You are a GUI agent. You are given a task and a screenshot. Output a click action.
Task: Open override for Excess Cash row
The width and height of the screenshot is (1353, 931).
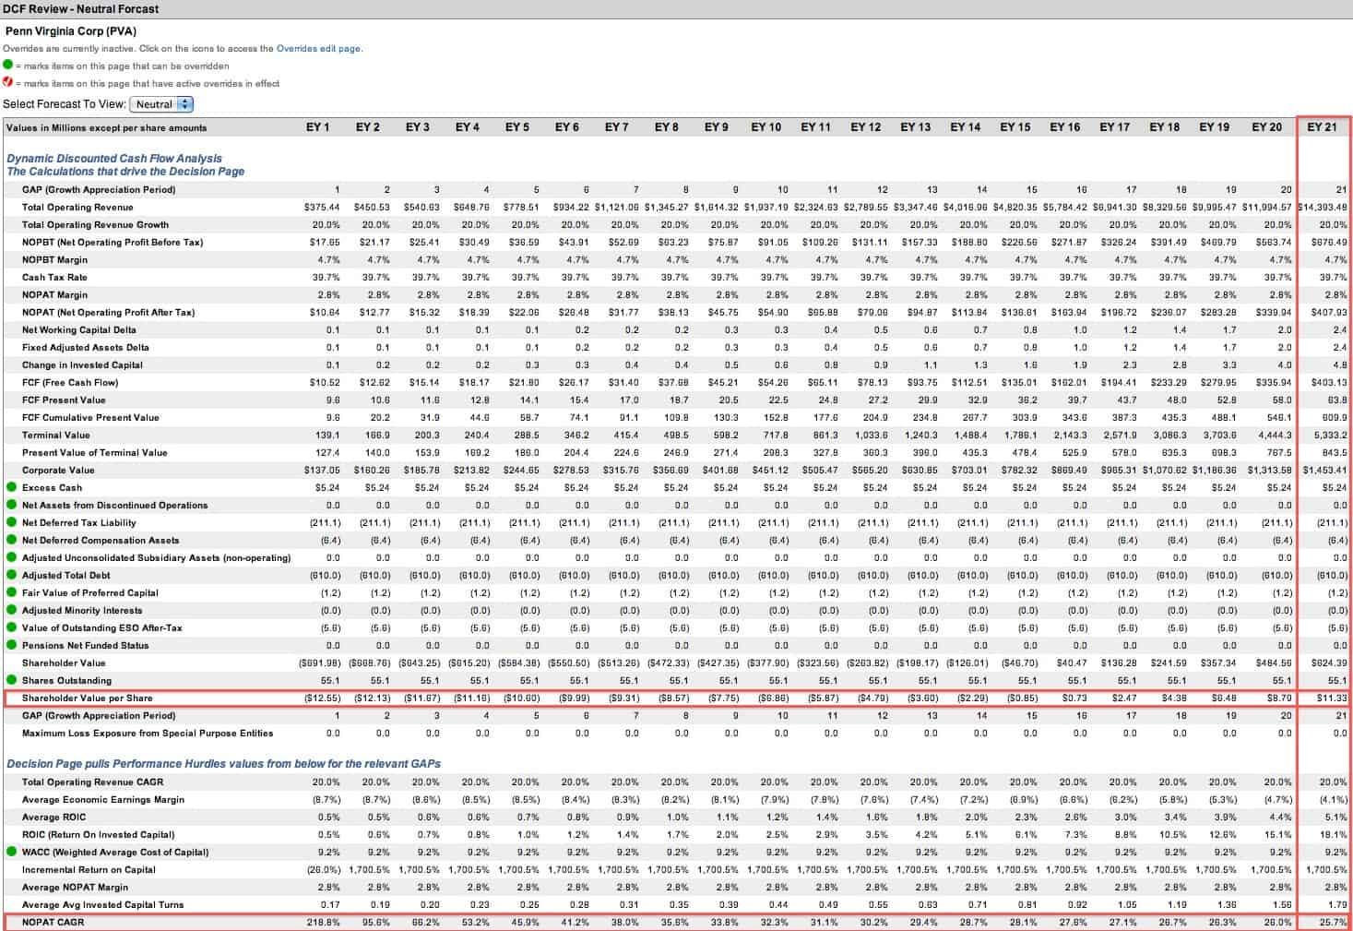click(x=11, y=487)
